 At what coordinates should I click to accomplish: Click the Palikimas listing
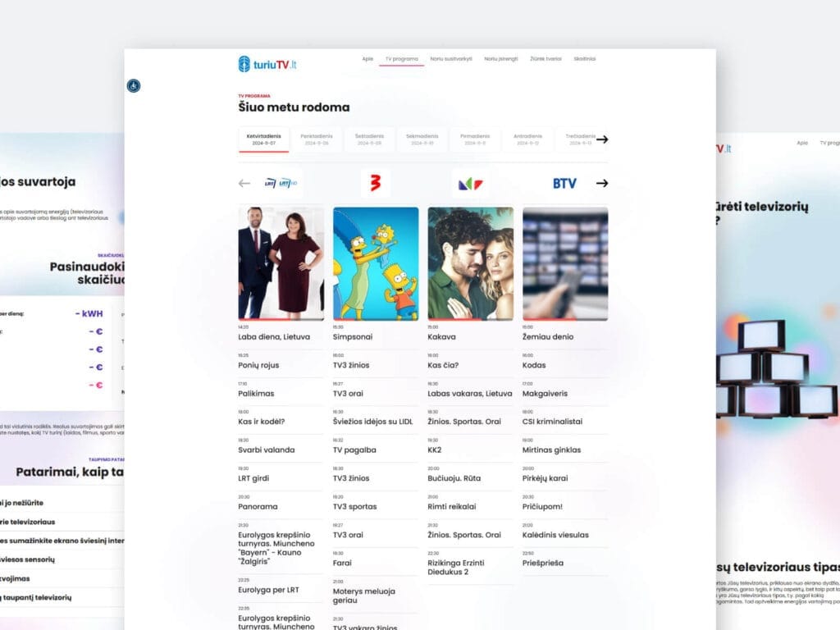point(256,394)
